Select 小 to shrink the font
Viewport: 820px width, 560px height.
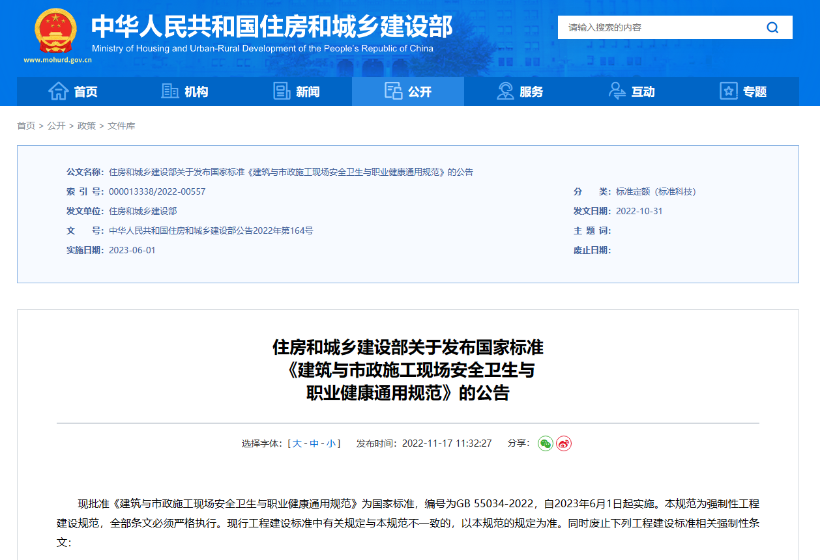pos(330,443)
